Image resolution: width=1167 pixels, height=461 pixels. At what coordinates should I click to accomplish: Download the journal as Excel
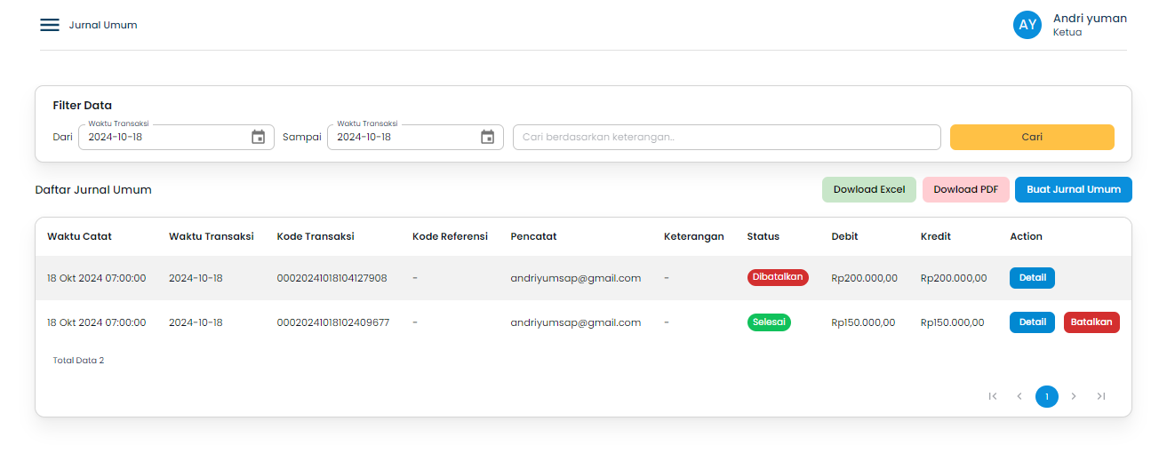(868, 189)
